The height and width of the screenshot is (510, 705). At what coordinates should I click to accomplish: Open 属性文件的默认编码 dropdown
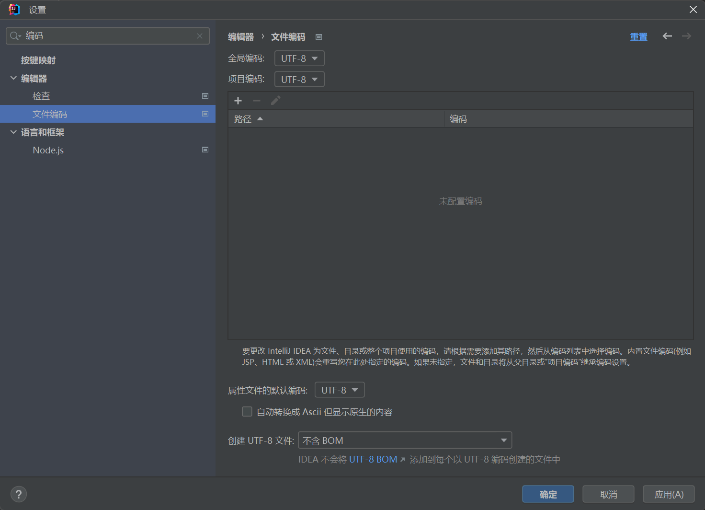tap(340, 390)
